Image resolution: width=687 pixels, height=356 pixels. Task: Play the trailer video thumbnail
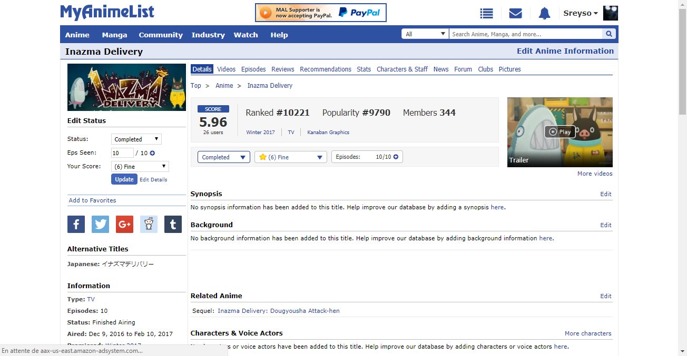coord(560,132)
